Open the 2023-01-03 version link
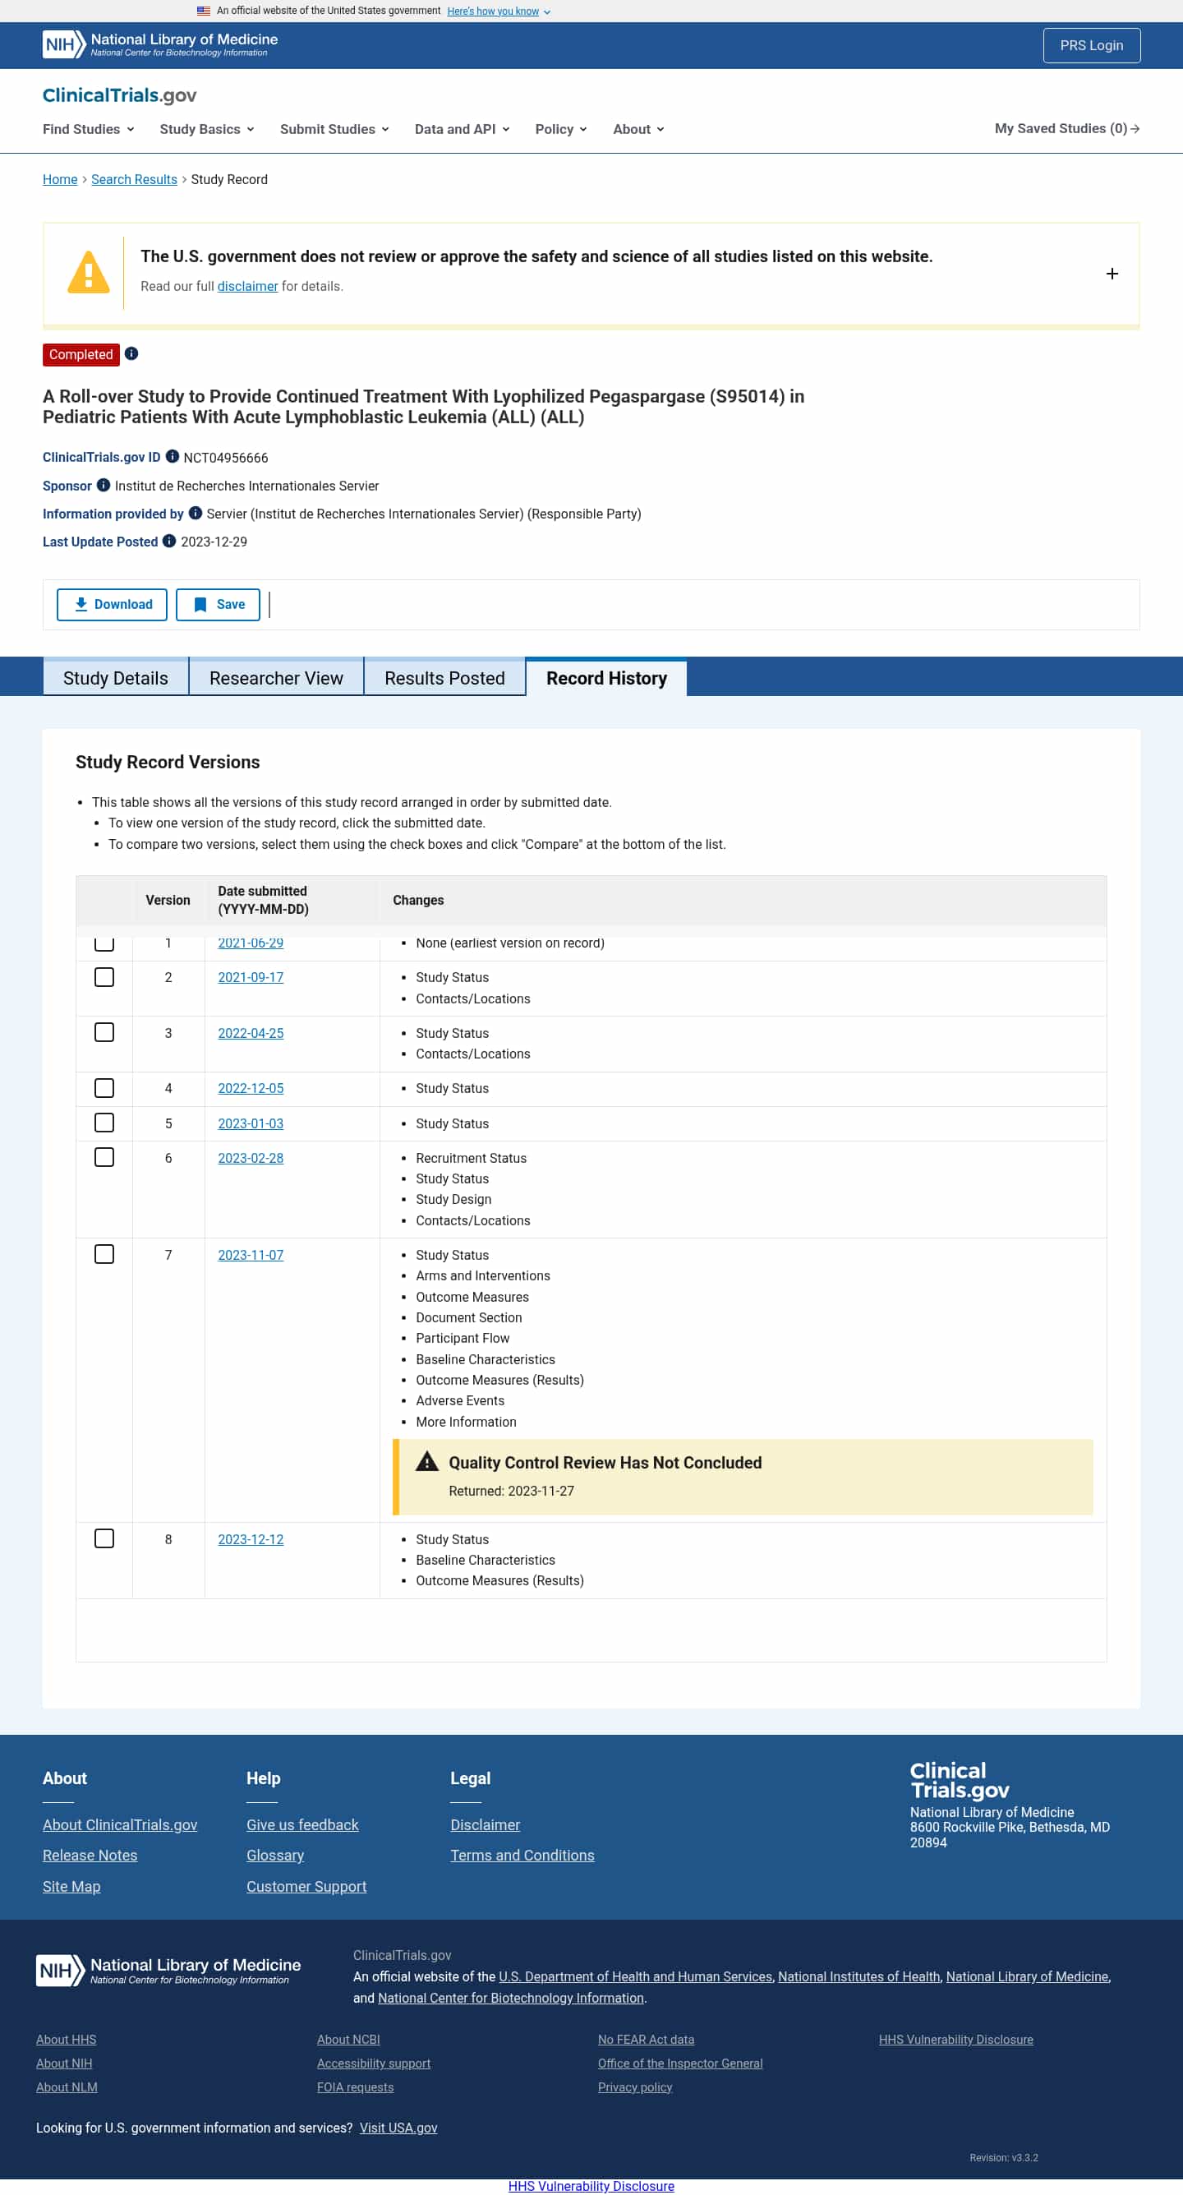The width and height of the screenshot is (1183, 2195). coord(251,1123)
